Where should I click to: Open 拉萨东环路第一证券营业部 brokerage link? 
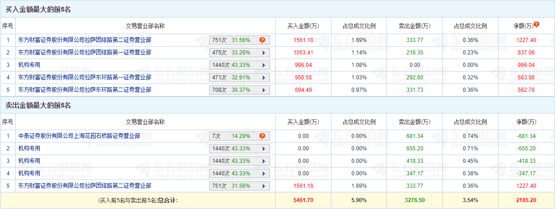pos(84,78)
